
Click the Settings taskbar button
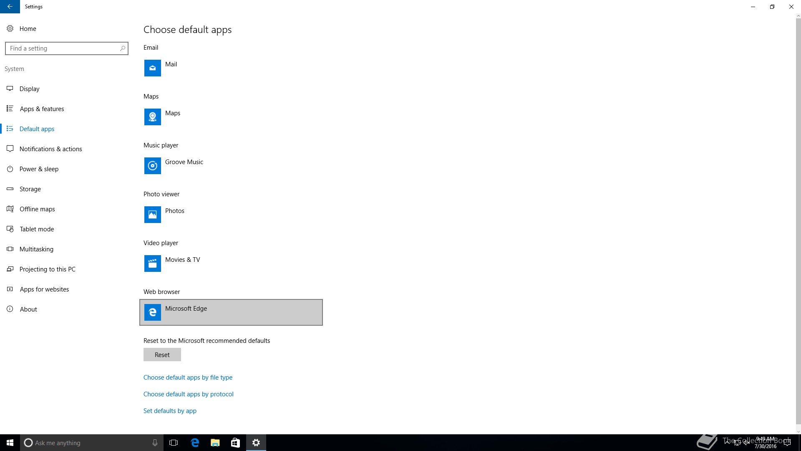click(x=256, y=443)
